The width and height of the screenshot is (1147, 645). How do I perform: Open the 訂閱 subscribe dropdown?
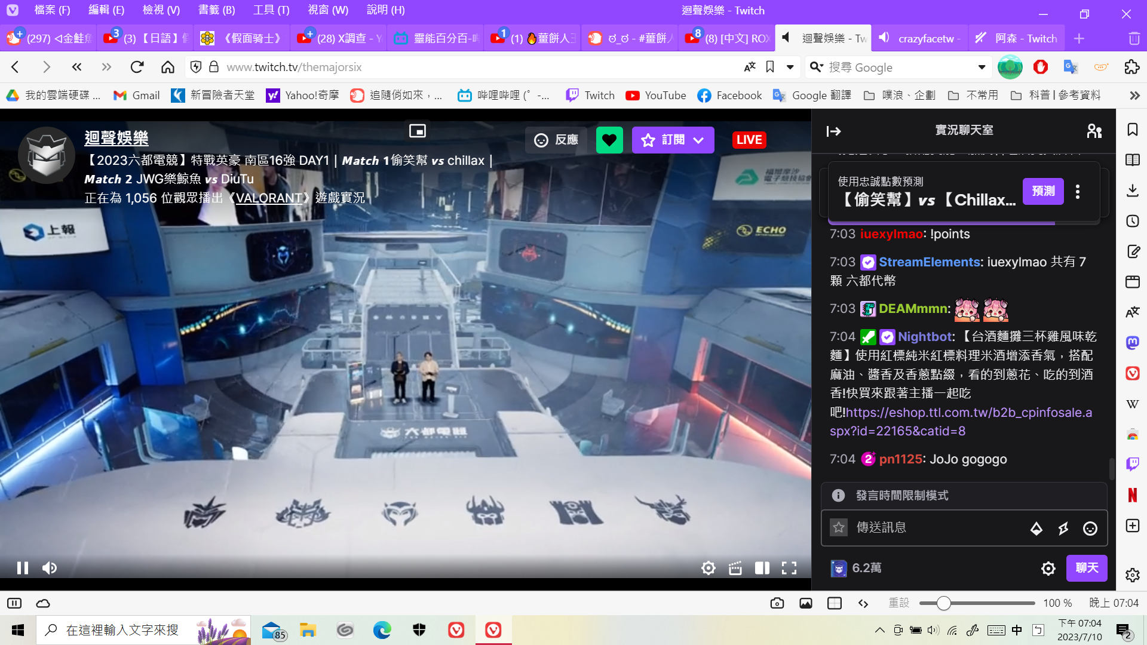[x=673, y=140]
